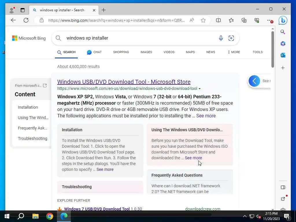Image resolution: width=296 pixels, height=222 pixels.
Task: Launch Google Chrome from the taskbar
Action: [x=50, y=216]
